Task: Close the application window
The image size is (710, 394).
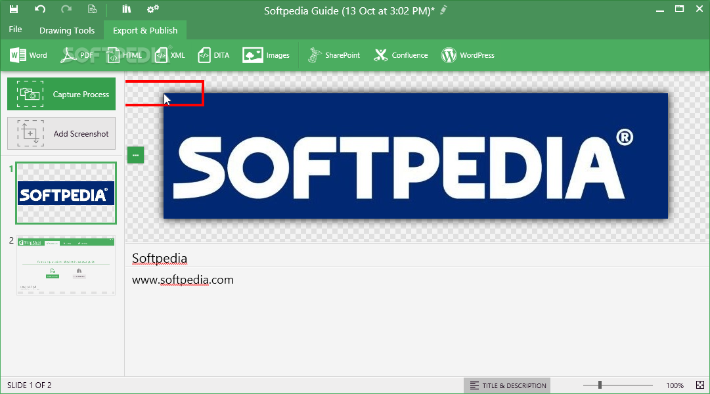Action: click(x=699, y=9)
